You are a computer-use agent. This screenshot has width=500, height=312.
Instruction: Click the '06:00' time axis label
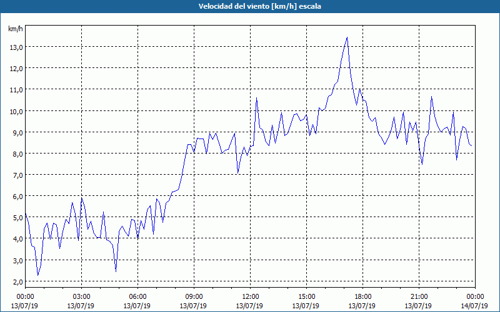(137, 297)
